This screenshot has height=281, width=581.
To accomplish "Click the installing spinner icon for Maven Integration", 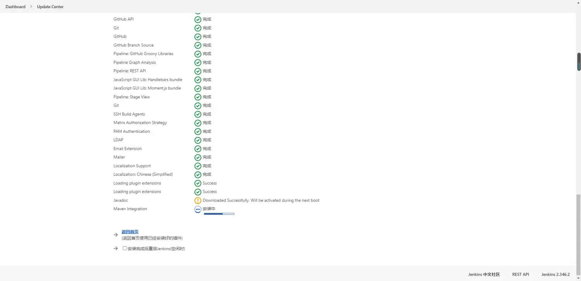I will pyautogui.click(x=198, y=209).
